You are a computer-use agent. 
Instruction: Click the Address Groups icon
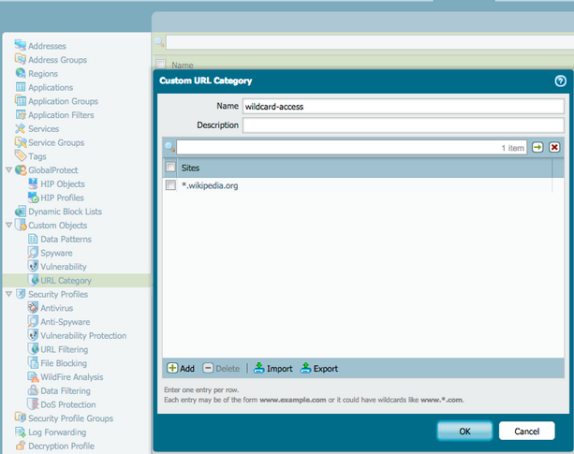pos(21,59)
